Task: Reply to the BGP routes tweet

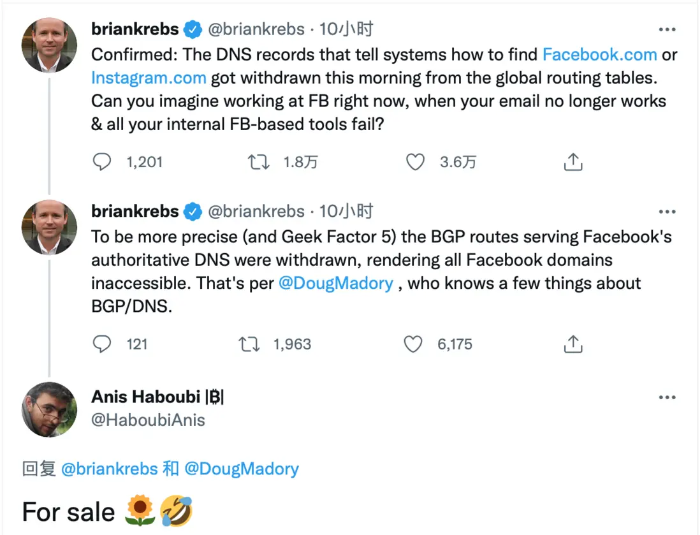Action: (102, 344)
